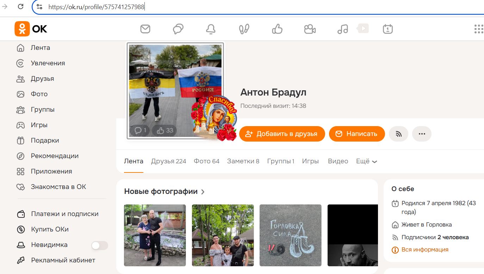The image size is (484, 274).
Task: Click Последний визит: 14:38 text
Action: pyautogui.click(x=273, y=106)
